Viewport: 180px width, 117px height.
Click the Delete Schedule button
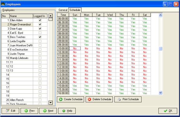tap(99, 99)
